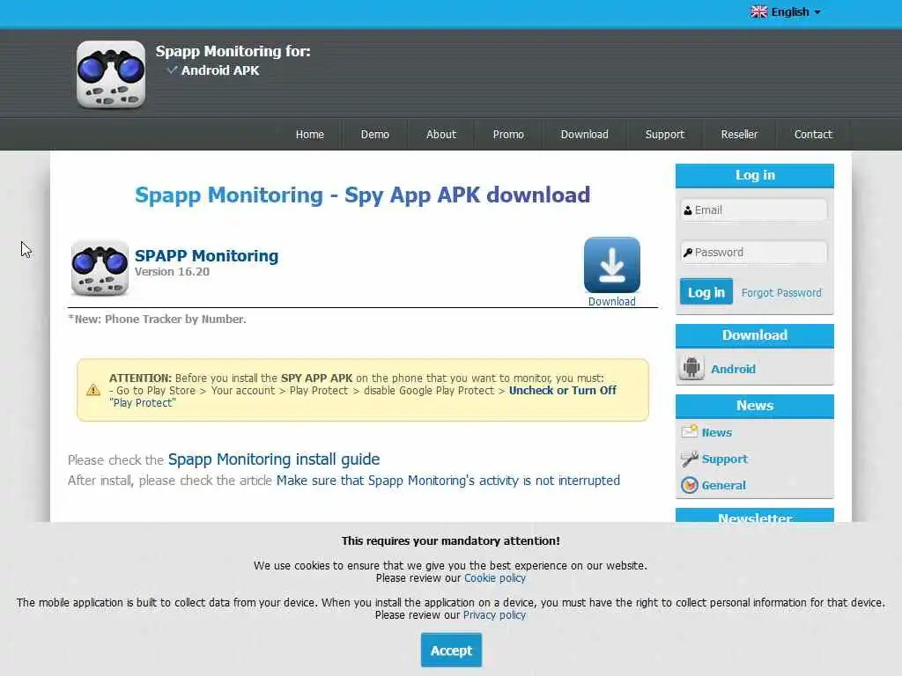Open the Spapp Monitoring install guide link

coord(274,459)
